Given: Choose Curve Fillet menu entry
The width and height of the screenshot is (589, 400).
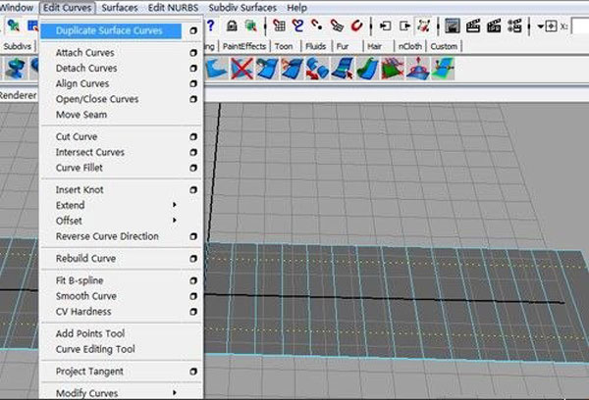Looking at the screenshot, I should tap(79, 168).
